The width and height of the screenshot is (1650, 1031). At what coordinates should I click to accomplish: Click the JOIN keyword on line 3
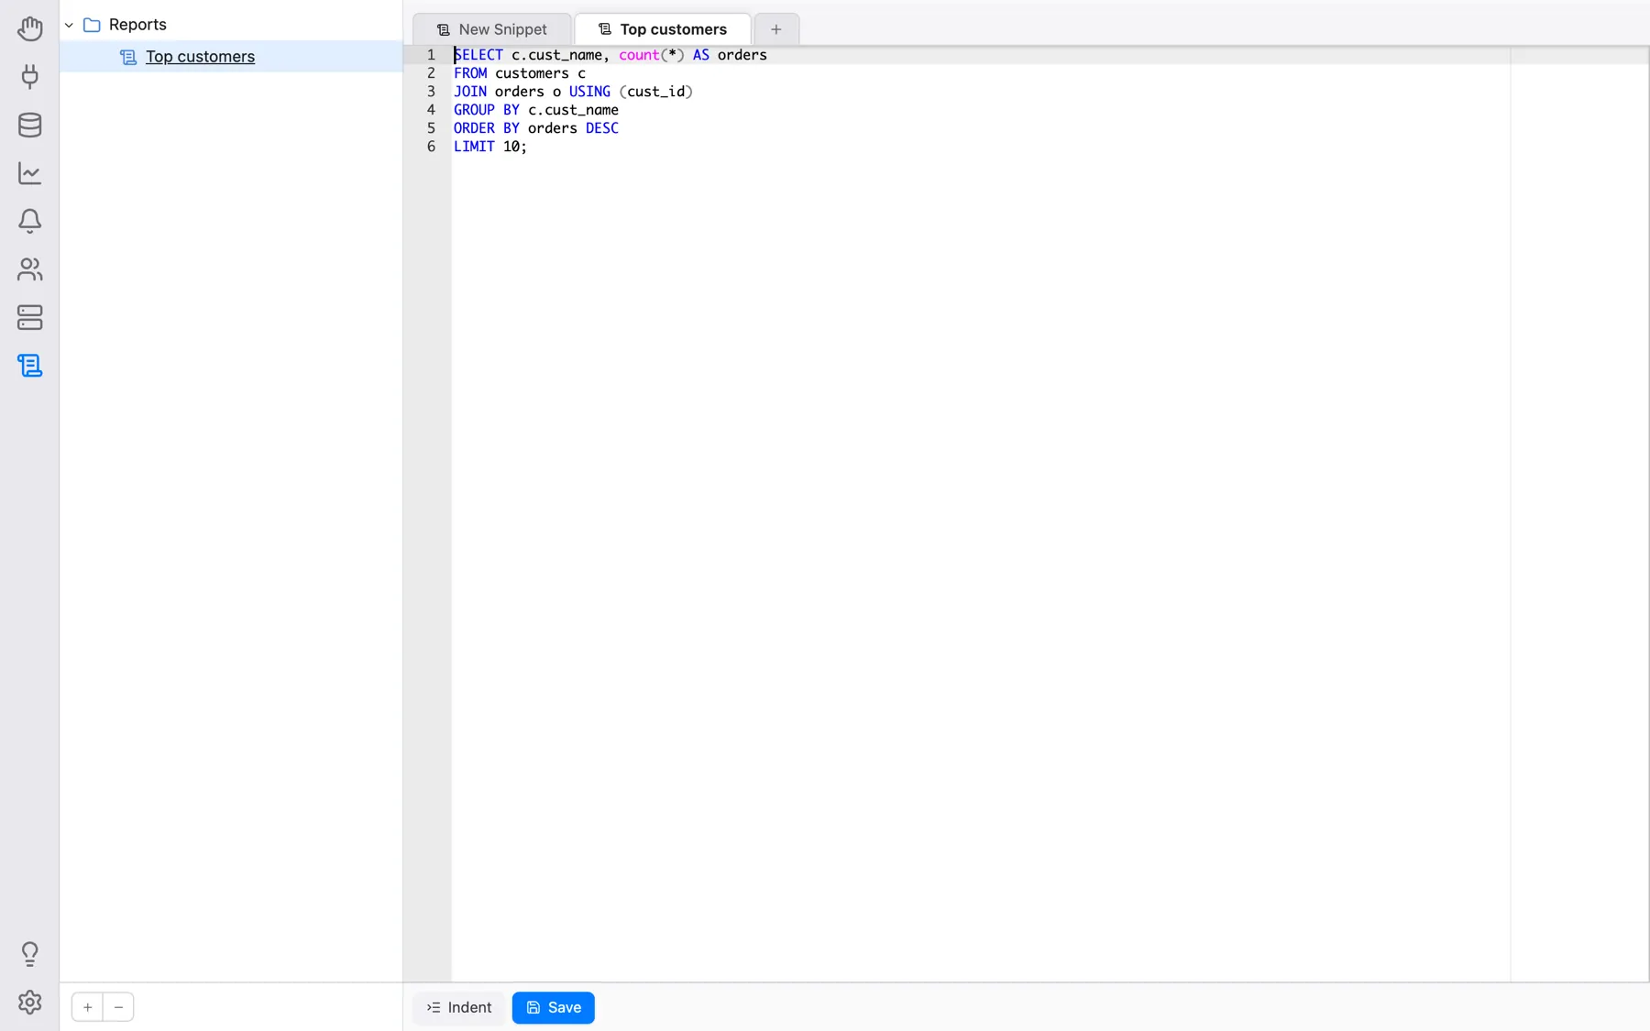(470, 92)
